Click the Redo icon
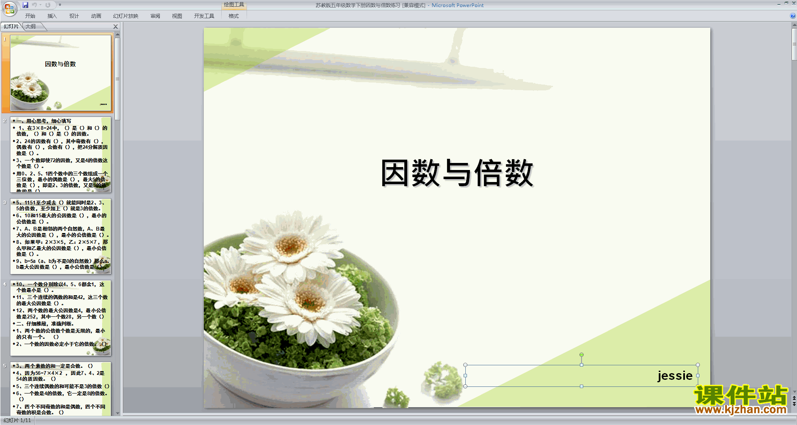This screenshot has height=425, width=797. [48, 5]
